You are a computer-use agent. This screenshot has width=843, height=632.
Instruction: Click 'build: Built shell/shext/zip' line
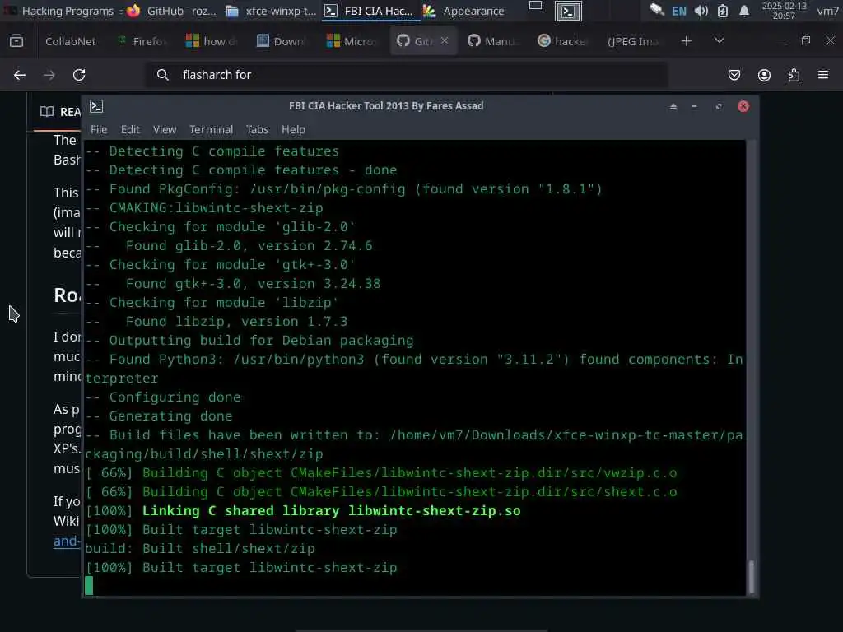click(x=200, y=549)
